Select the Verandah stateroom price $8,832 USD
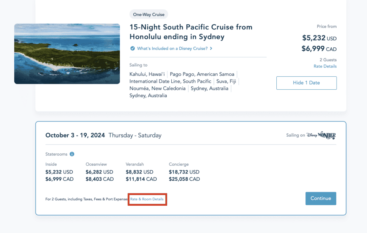 coord(139,172)
